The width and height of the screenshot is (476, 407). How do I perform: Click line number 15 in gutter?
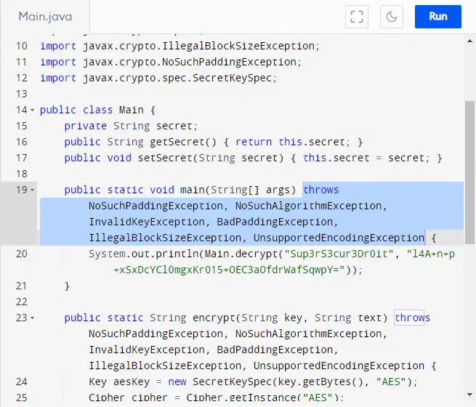coord(22,126)
